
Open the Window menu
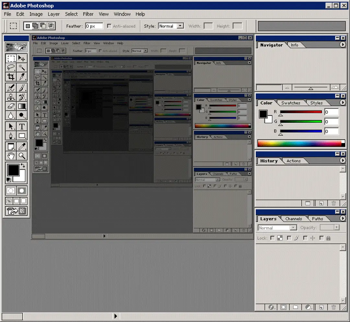click(122, 14)
